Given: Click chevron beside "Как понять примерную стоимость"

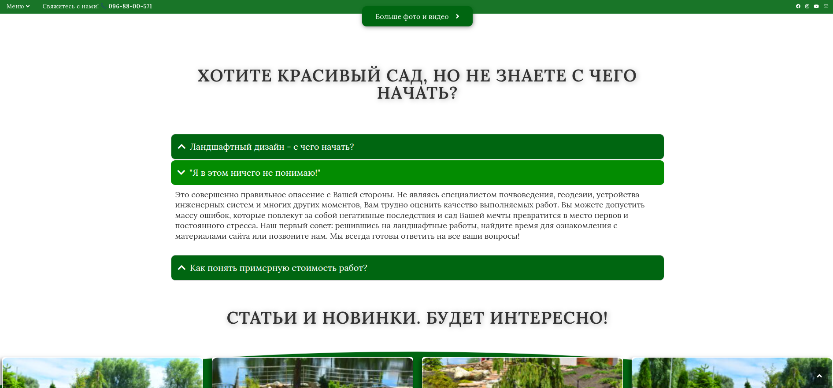Looking at the screenshot, I should point(181,268).
